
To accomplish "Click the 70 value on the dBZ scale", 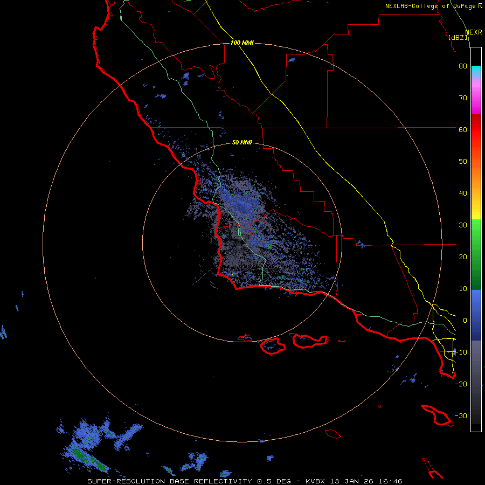I will coord(463,98).
